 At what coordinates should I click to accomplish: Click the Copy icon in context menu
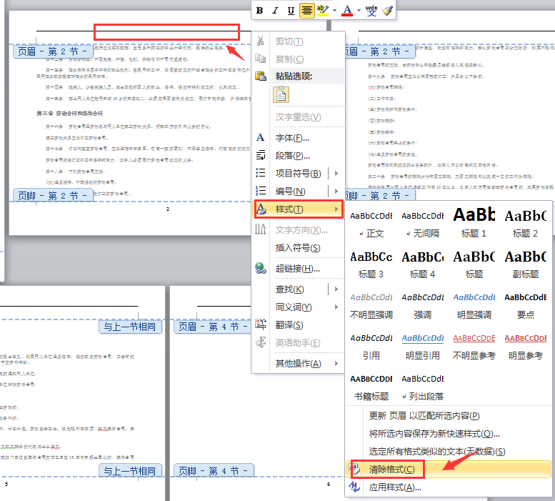(x=261, y=59)
